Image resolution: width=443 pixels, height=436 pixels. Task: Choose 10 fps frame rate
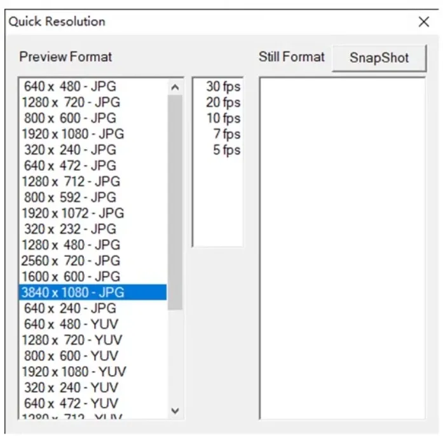(218, 118)
